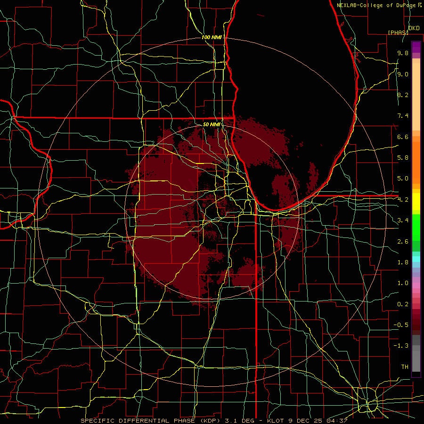This screenshot has height=424, width=424.
Task: Select the 100 NMI range ring label
Action: [x=212, y=37]
